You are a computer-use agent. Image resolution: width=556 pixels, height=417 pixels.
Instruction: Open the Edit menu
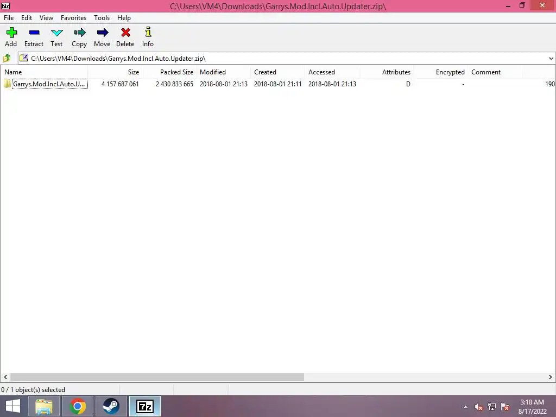pos(26,18)
